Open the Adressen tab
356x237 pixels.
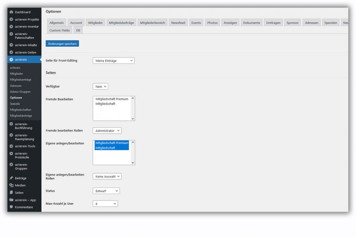click(x=311, y=23)
